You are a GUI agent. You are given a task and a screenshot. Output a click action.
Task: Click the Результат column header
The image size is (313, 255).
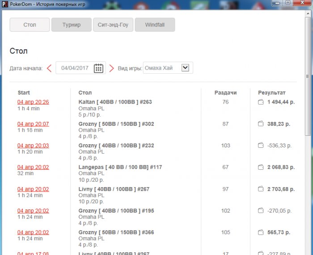(272, 93)
